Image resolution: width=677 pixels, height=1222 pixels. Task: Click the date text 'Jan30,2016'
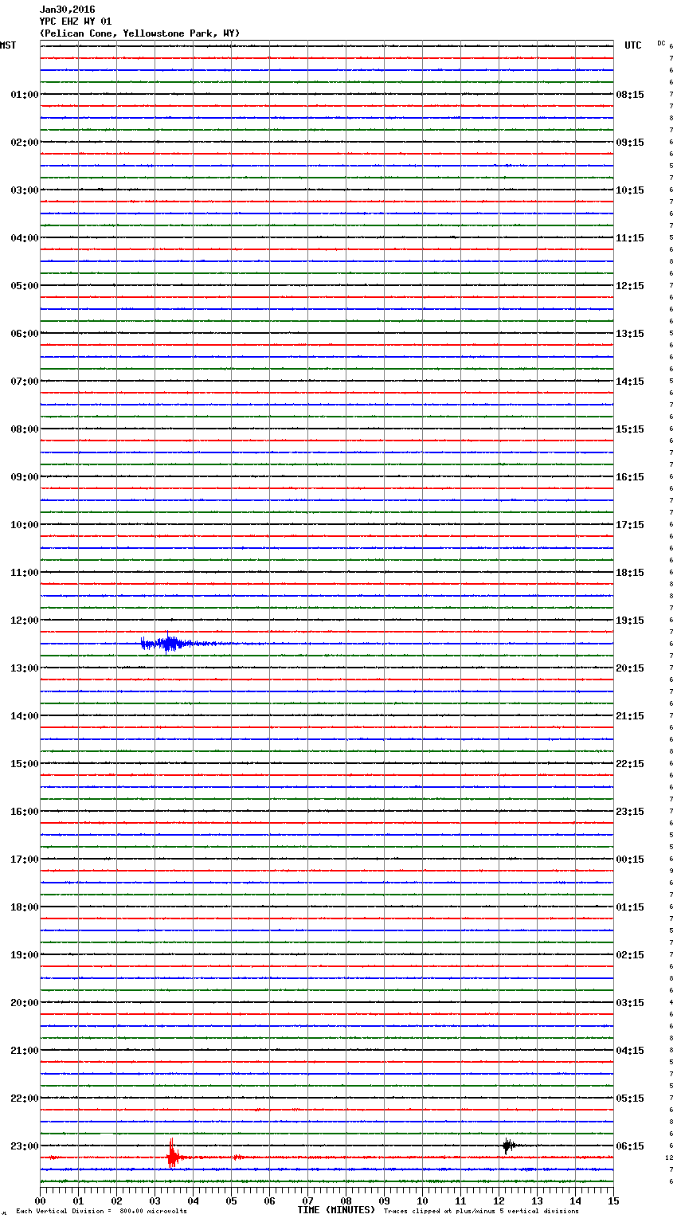[x=67, y=10]
